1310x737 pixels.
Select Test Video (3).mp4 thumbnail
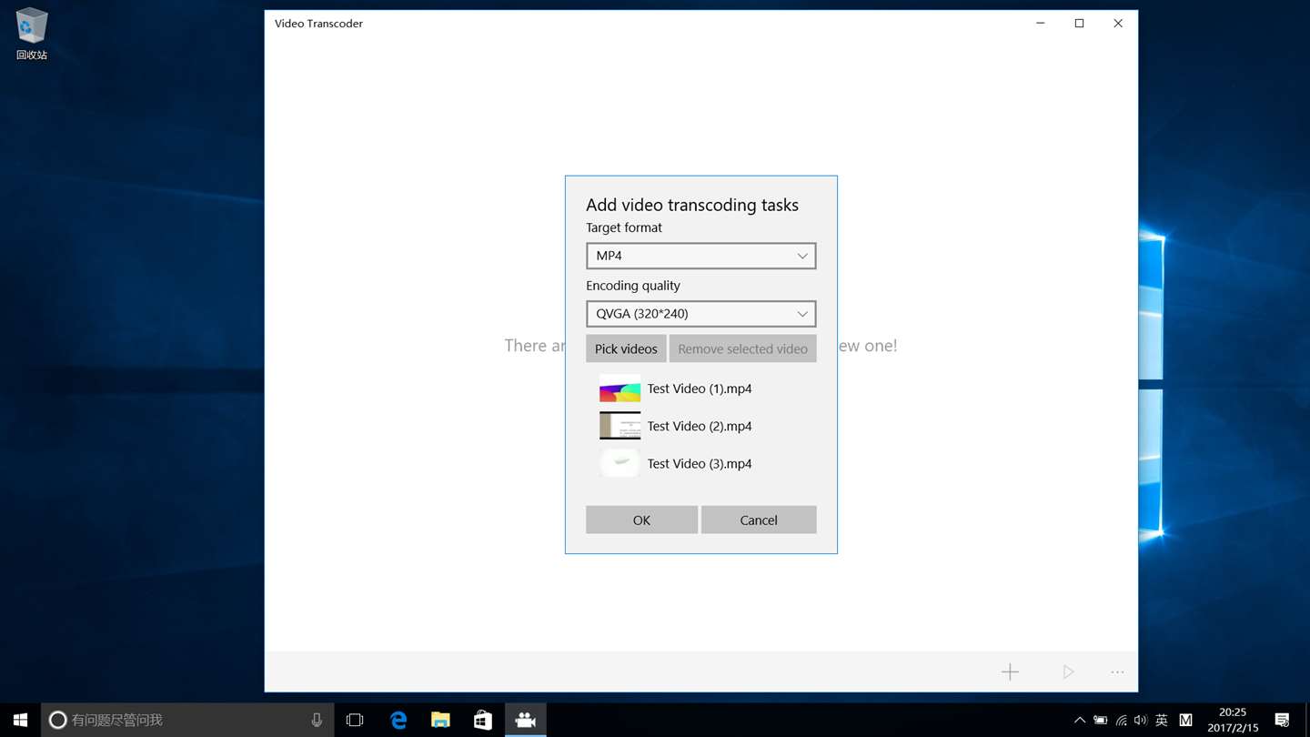(x=620, y=463)
